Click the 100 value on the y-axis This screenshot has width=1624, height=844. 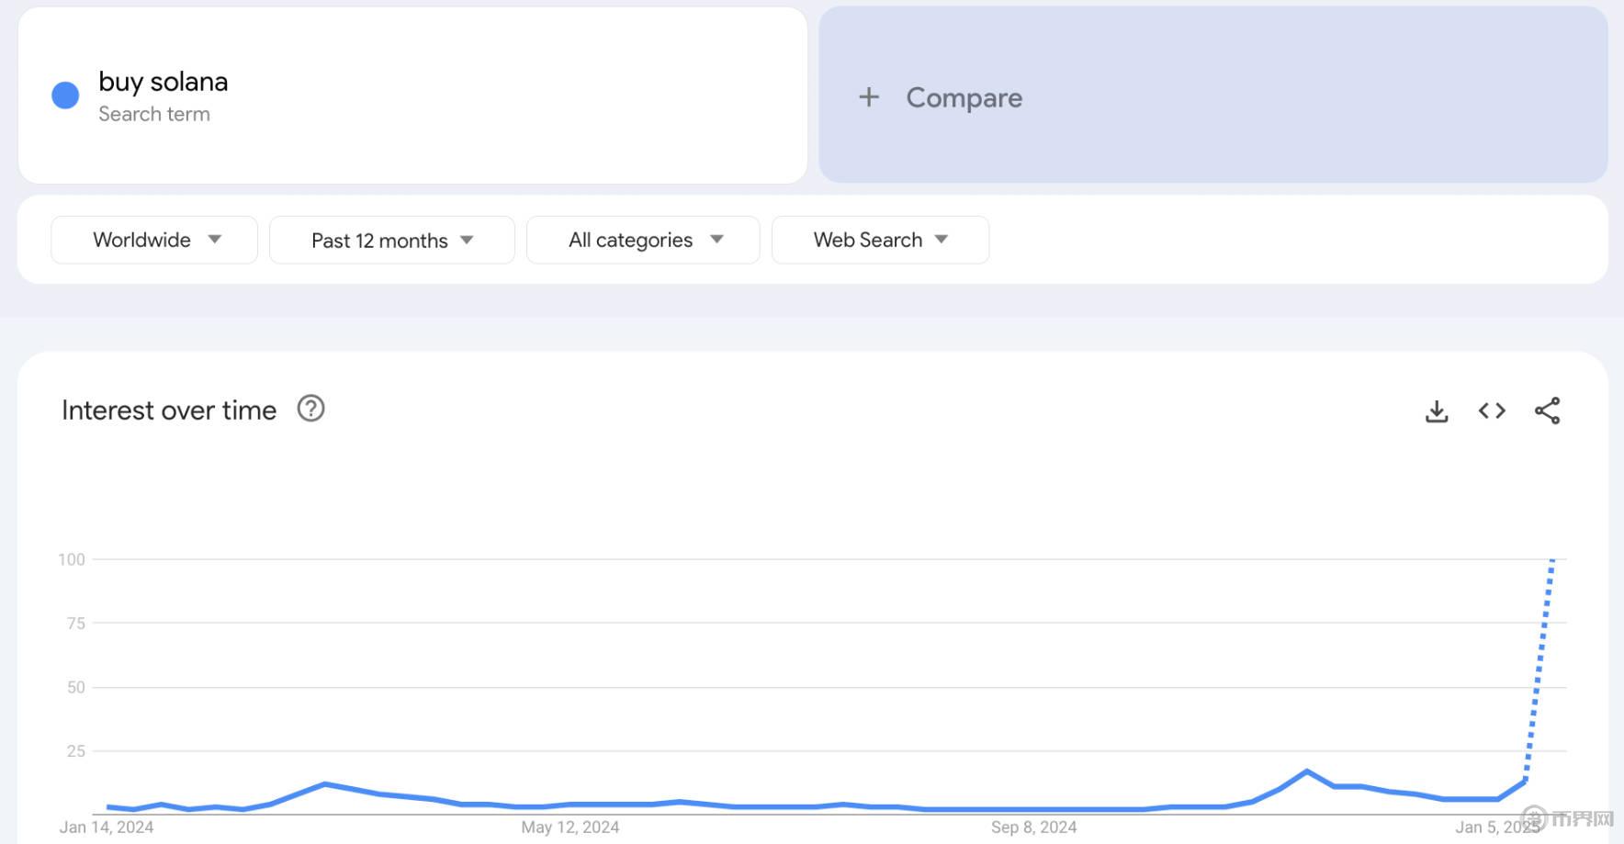[72, 559]
